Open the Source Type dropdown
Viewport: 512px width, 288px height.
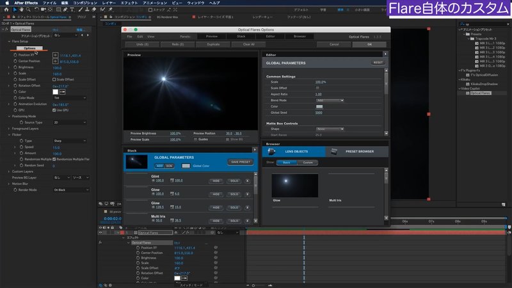(70, 122)
